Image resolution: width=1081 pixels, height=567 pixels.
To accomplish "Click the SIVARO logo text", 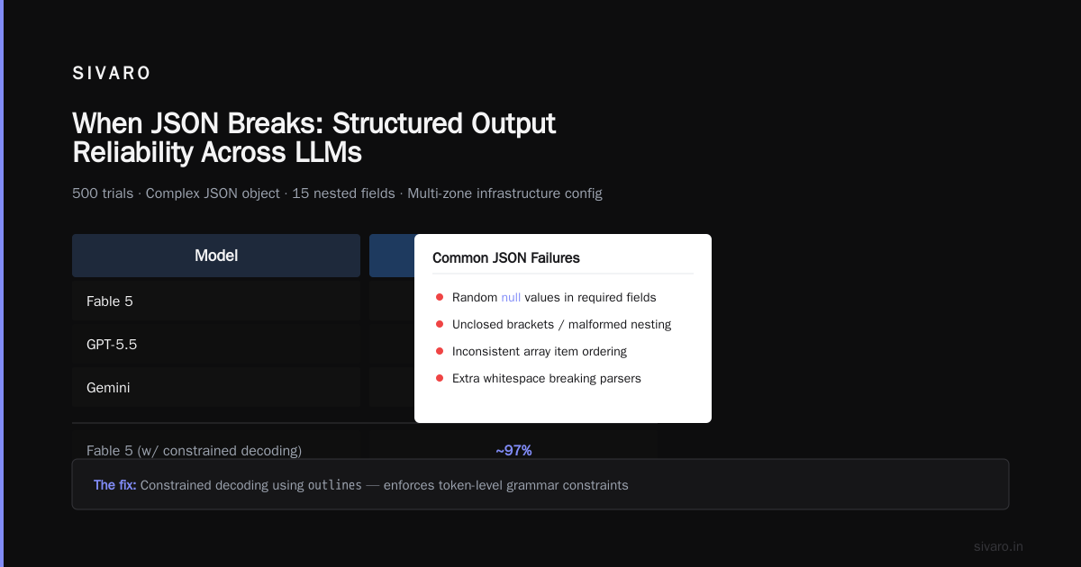I will (112, 74).
